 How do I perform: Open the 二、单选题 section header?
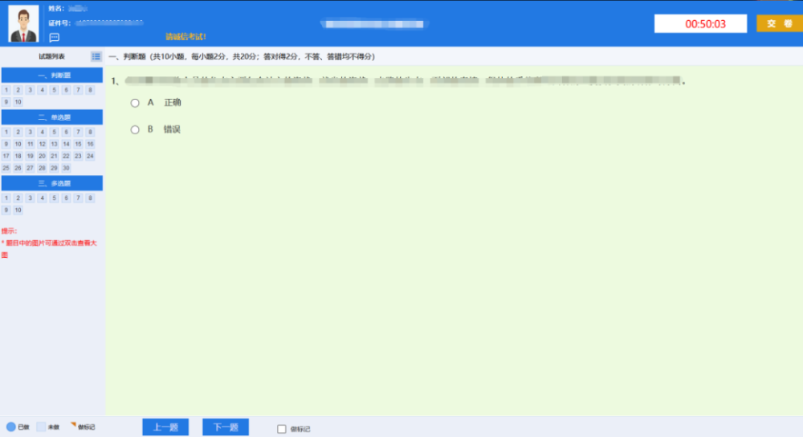click(x=51, y=117)
